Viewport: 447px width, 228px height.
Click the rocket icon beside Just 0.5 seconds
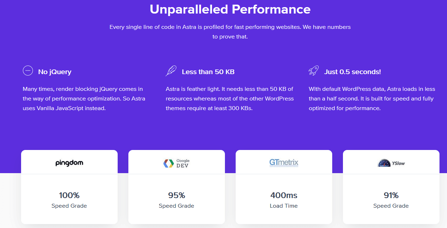point(314,71)
